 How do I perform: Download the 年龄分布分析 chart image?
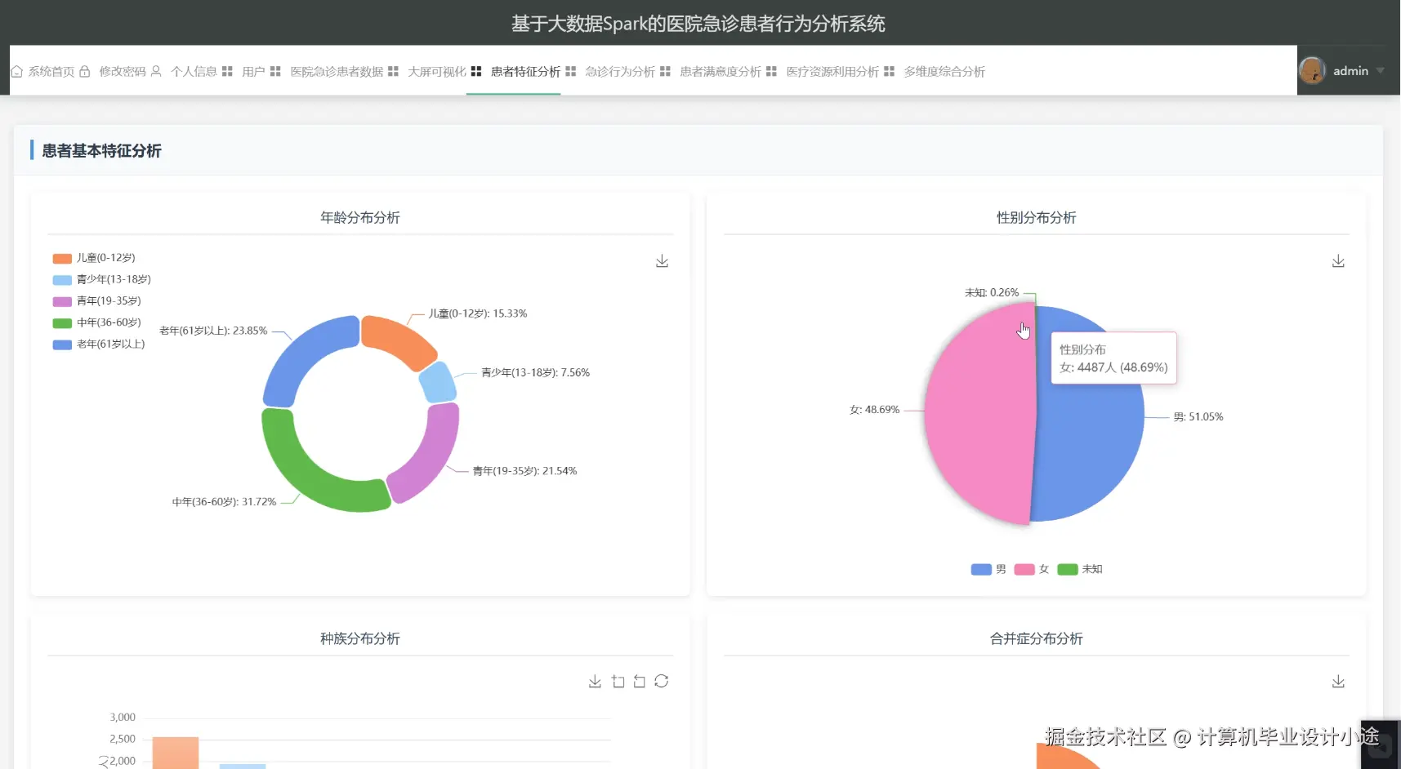click(662, 260)
